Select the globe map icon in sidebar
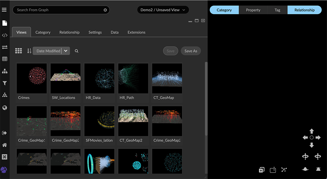 tap(5, 108)
